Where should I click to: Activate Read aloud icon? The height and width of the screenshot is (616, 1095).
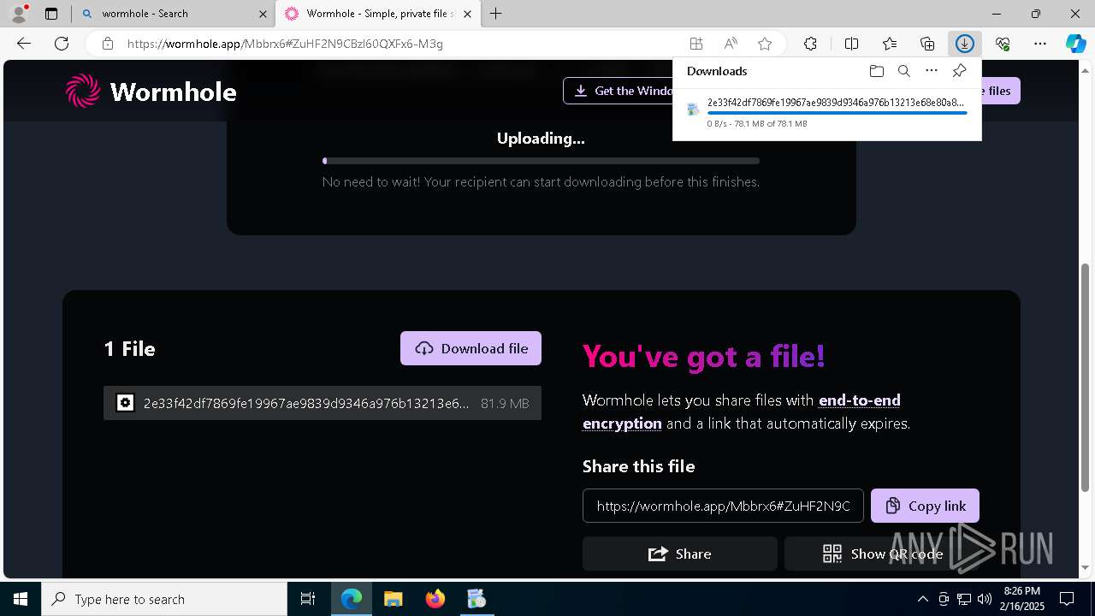click(x=731, y=44)
